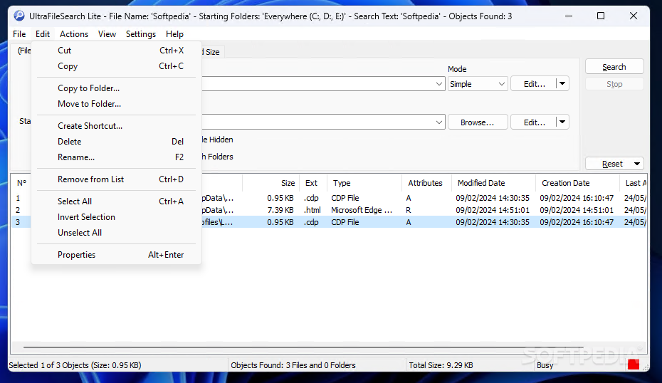Click the UltraFileSearch app icon in title bar
The image size is (662, 383).
(19, 16)
